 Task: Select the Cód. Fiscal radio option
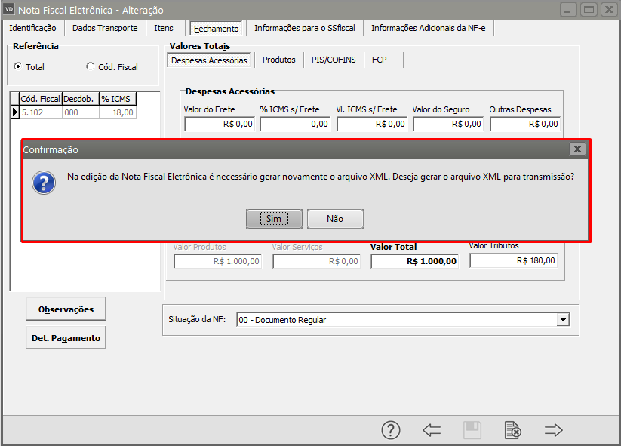(x=91, y=66)
